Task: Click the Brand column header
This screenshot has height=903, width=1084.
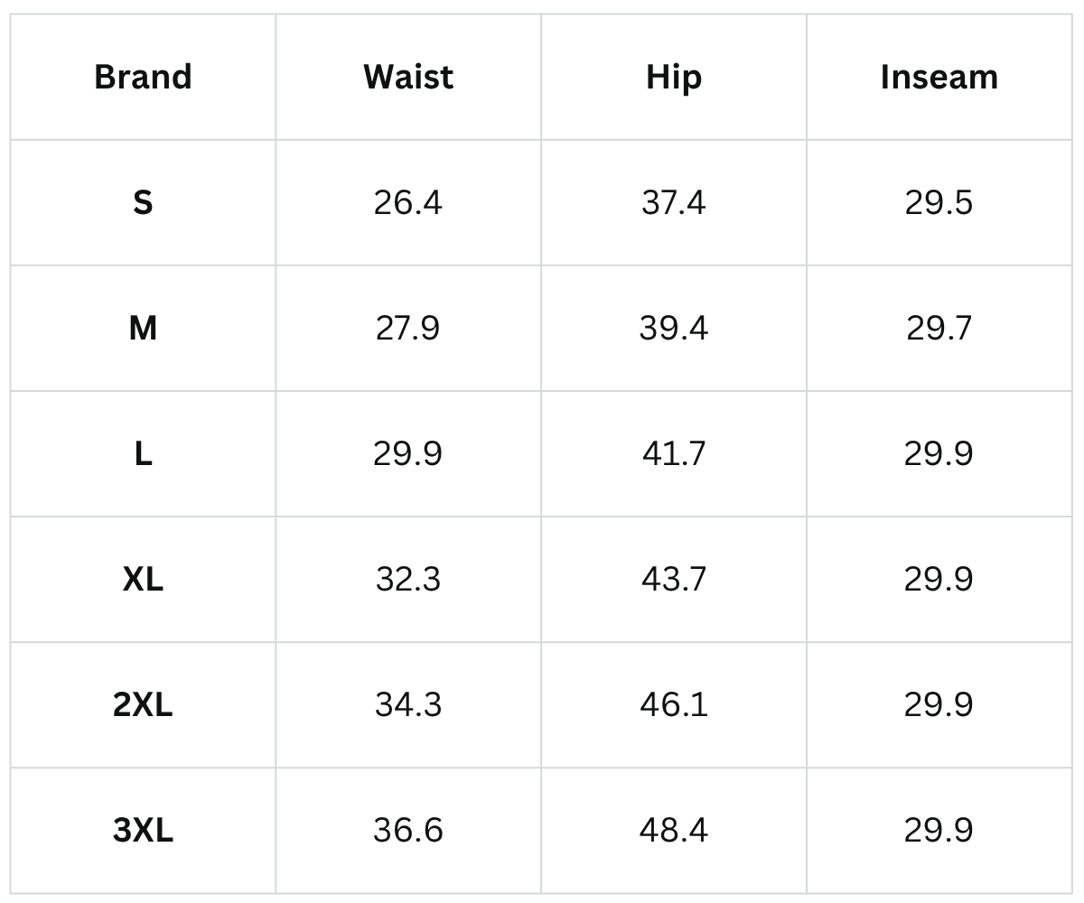Action: click(x=143, y=77)
